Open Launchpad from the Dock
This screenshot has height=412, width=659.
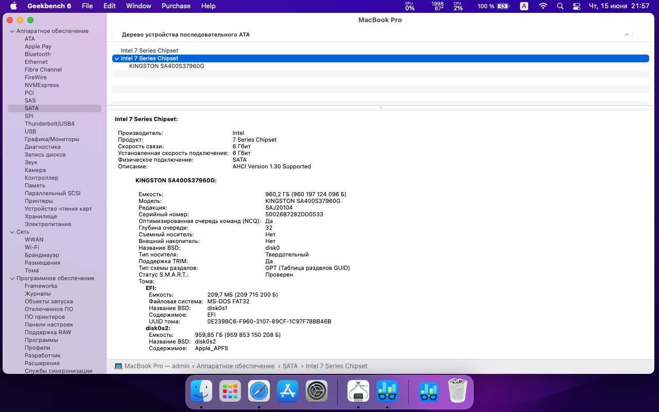click(230, 391)
